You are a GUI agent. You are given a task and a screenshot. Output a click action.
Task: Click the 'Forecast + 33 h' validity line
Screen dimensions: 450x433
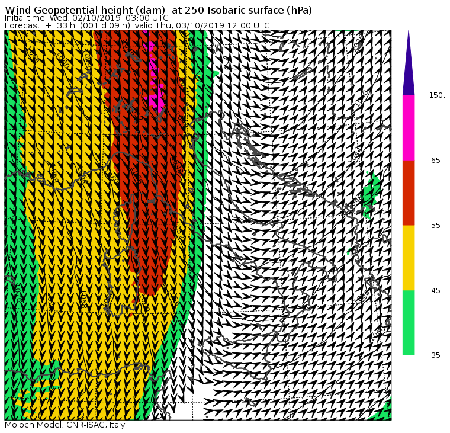point(137,25)
